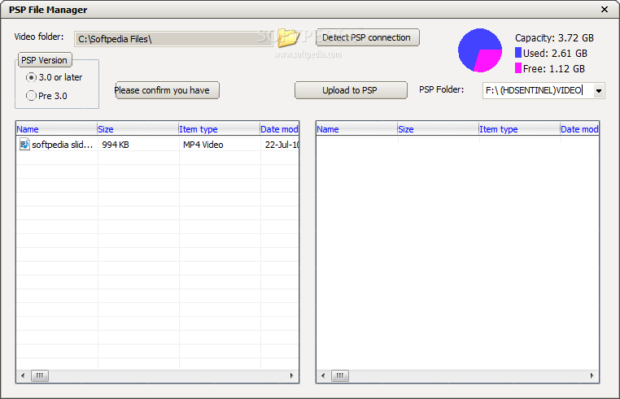Click Detect PSP connection button
This screenshot has width=620, height=399.
point(366,37)
